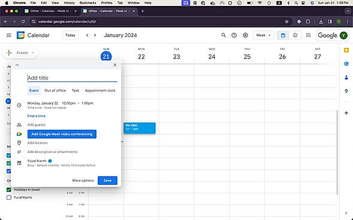
Task: Open calendar search magnifier
Action: coord(224,35)
